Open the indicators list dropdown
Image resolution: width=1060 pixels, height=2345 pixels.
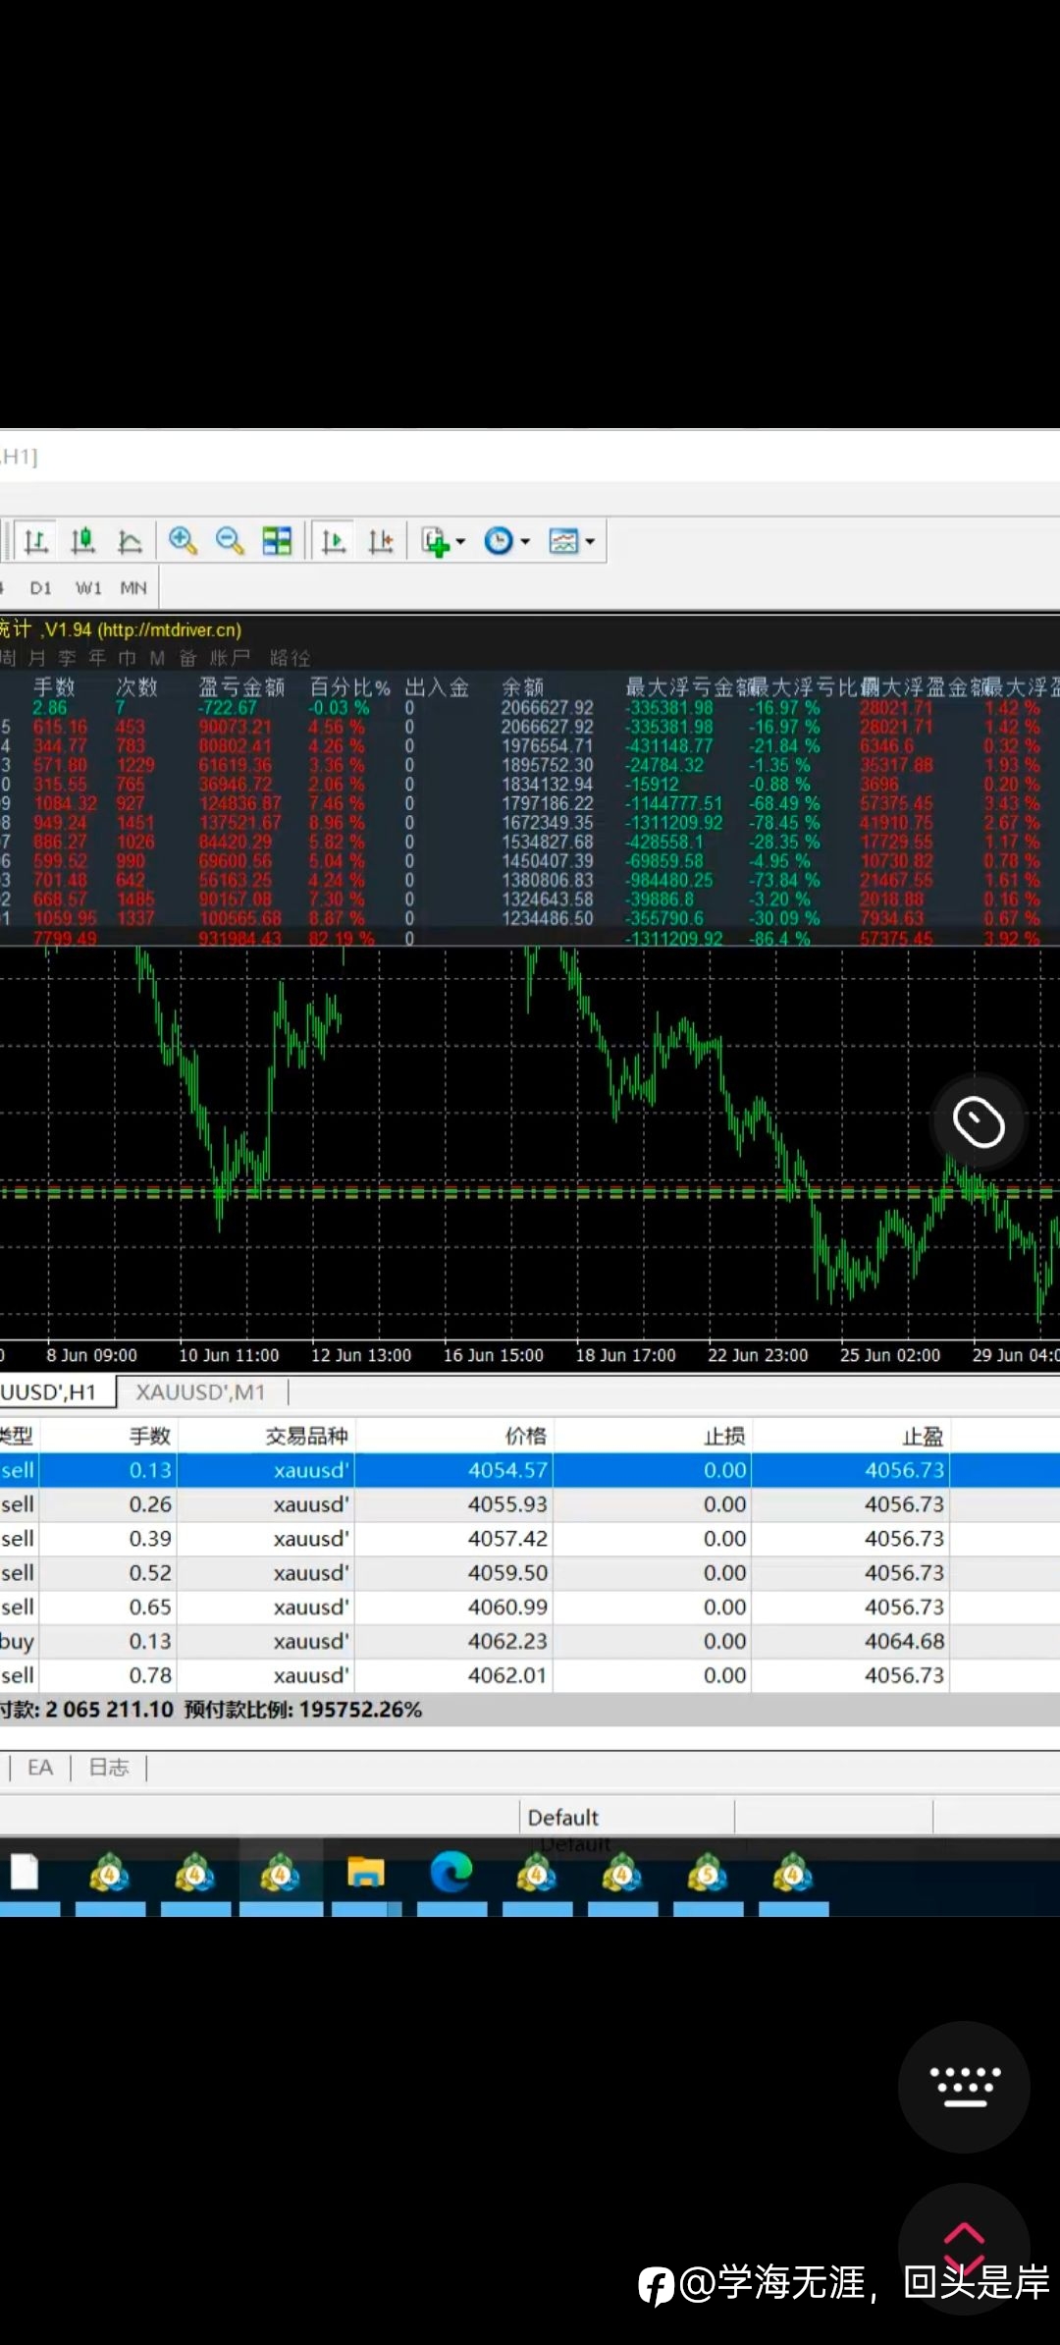coord(443,541)
